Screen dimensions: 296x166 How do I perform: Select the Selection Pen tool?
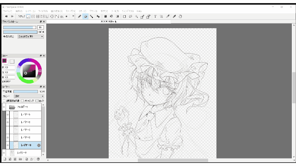(142, 17)
